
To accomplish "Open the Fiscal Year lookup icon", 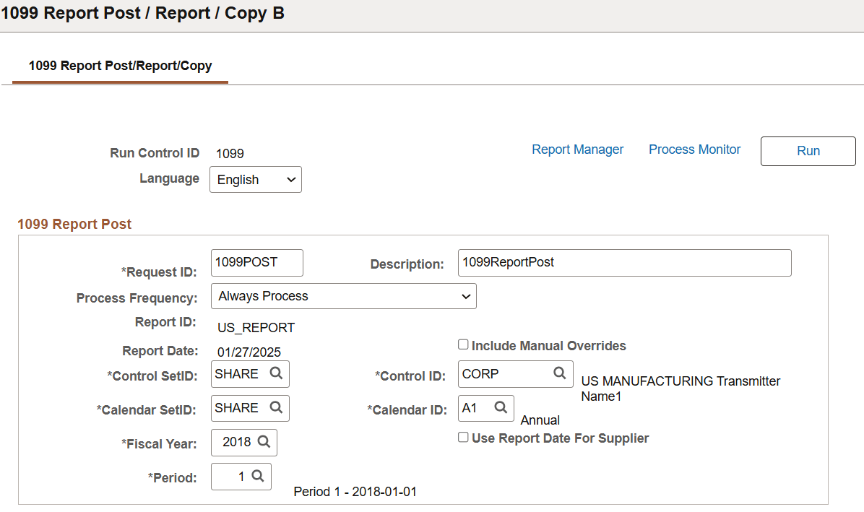I will 264,442.
